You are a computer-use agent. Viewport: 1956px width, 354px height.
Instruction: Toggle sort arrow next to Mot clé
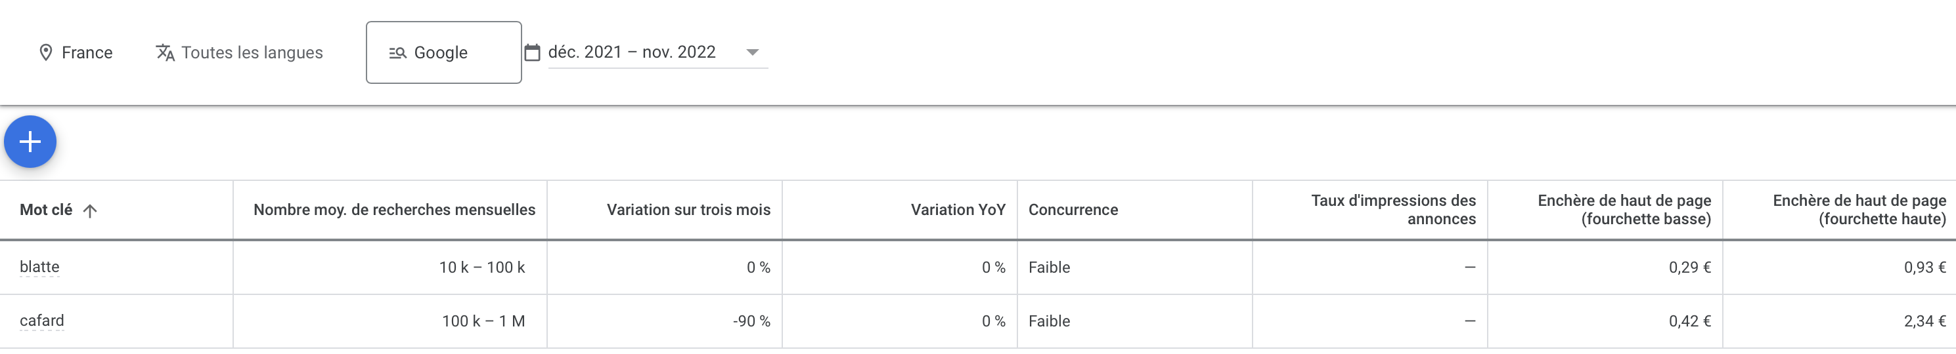pos(89,210)
